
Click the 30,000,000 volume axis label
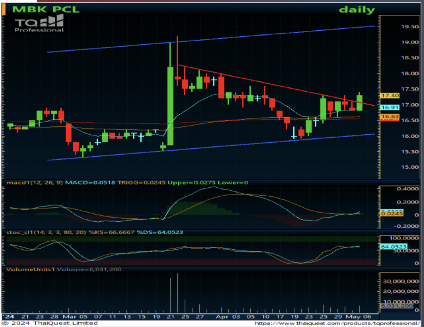point(401,282)
